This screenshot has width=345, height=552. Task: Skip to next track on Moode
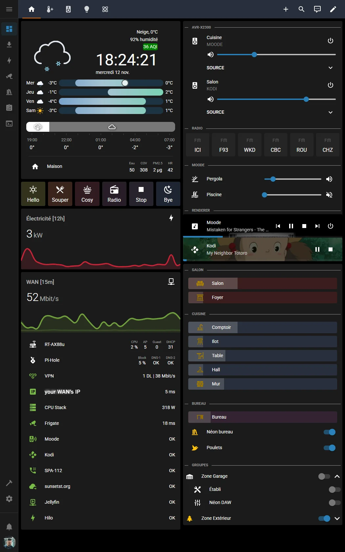(x=317, y=226)
